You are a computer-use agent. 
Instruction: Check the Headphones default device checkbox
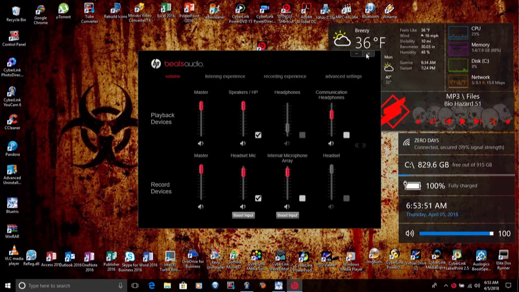(x=302, y=135)
